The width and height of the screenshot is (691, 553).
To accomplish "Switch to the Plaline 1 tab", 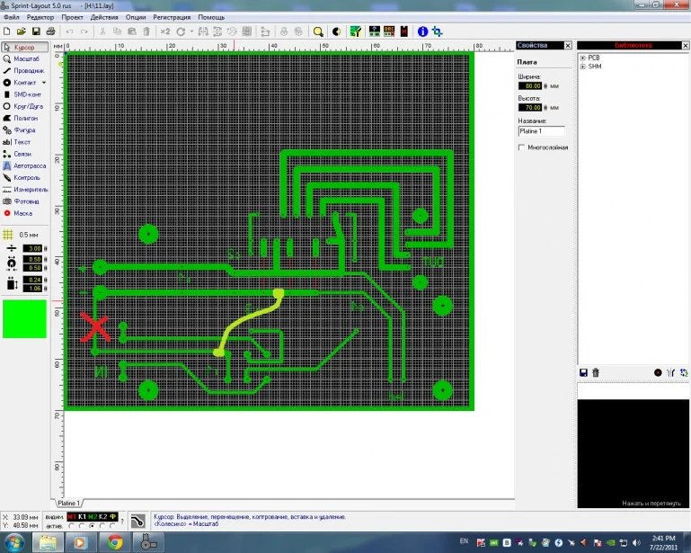I will click(x=69, y=503).
